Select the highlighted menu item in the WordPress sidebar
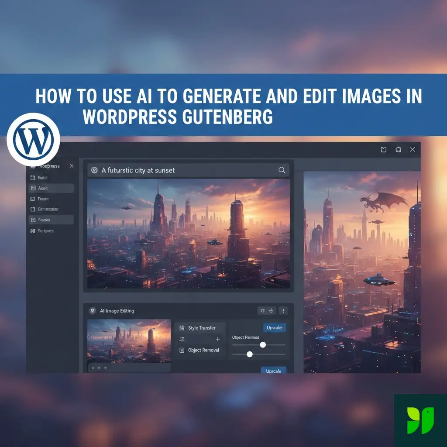The width and height of the screenshot is (447, 447). coord(51,188)
